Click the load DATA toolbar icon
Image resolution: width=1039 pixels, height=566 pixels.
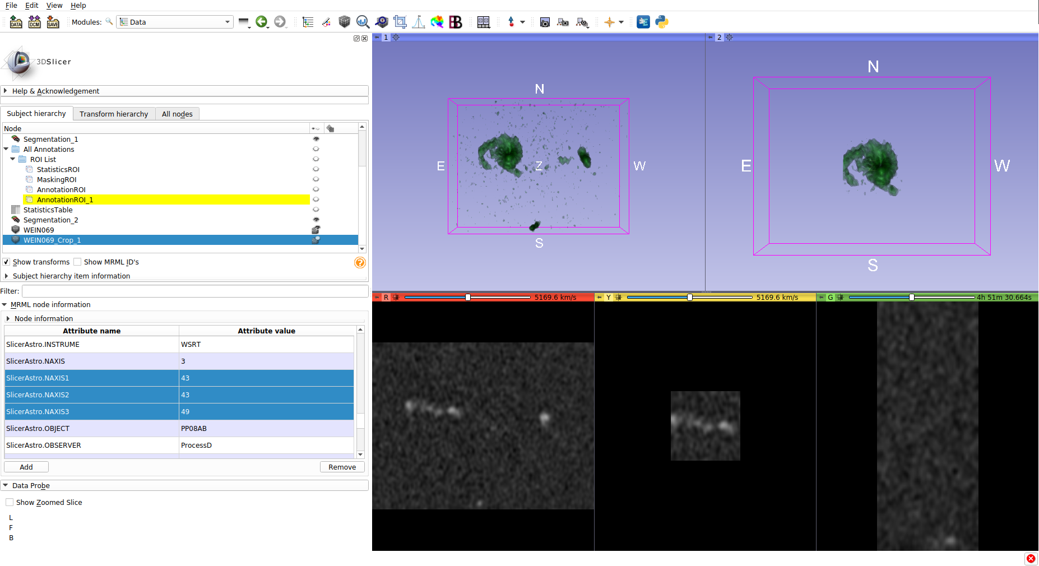[16, 22]
